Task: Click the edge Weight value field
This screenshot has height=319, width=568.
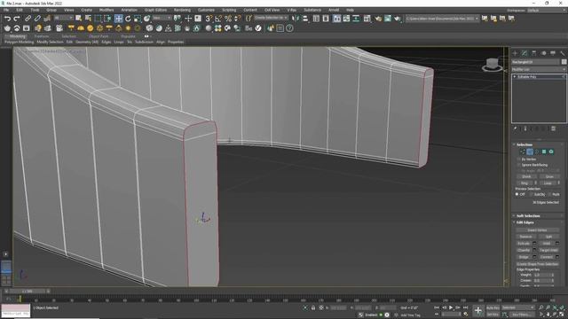Action: pyautogui.click(x=541, y=275)
